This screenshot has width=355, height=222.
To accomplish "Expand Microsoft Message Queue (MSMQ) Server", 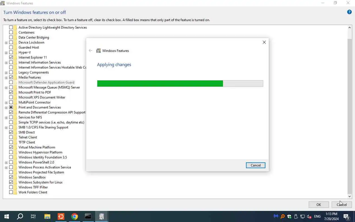I will click(6, 88).
